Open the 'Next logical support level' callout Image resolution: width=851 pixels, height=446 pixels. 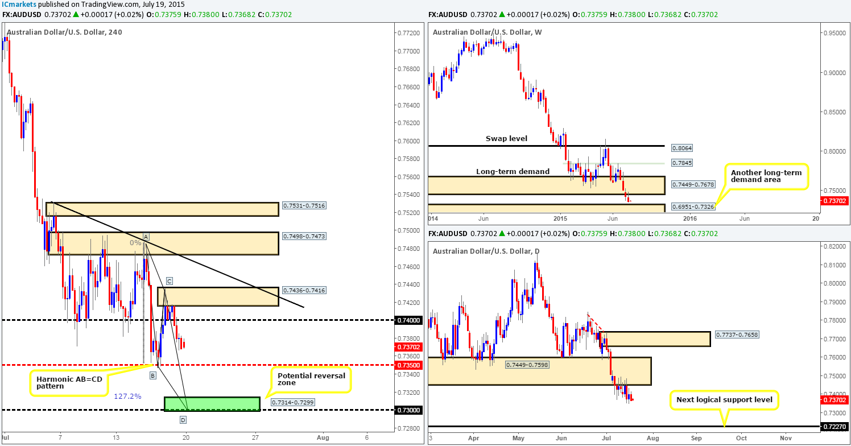click(725, 399)
